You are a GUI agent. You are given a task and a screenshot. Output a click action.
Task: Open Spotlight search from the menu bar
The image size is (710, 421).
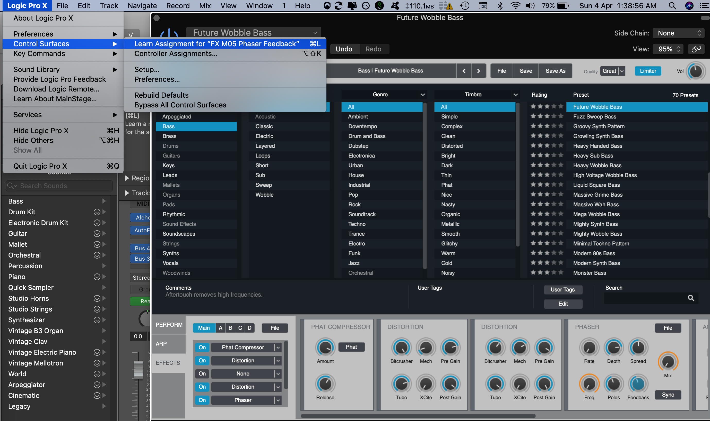tap(672, 6)
